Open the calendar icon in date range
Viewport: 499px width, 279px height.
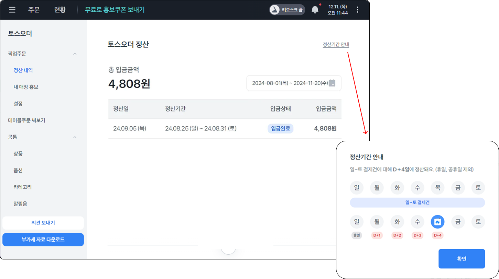pos(332,83)
